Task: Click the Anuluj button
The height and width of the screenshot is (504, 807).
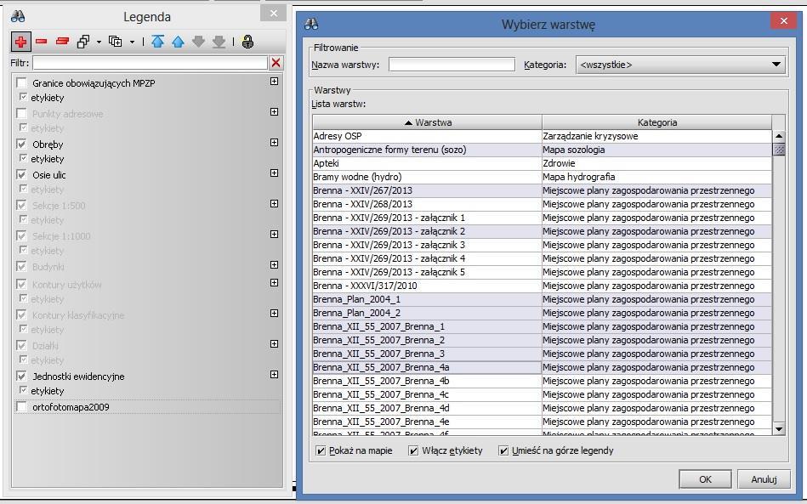Action: [764, 479]
